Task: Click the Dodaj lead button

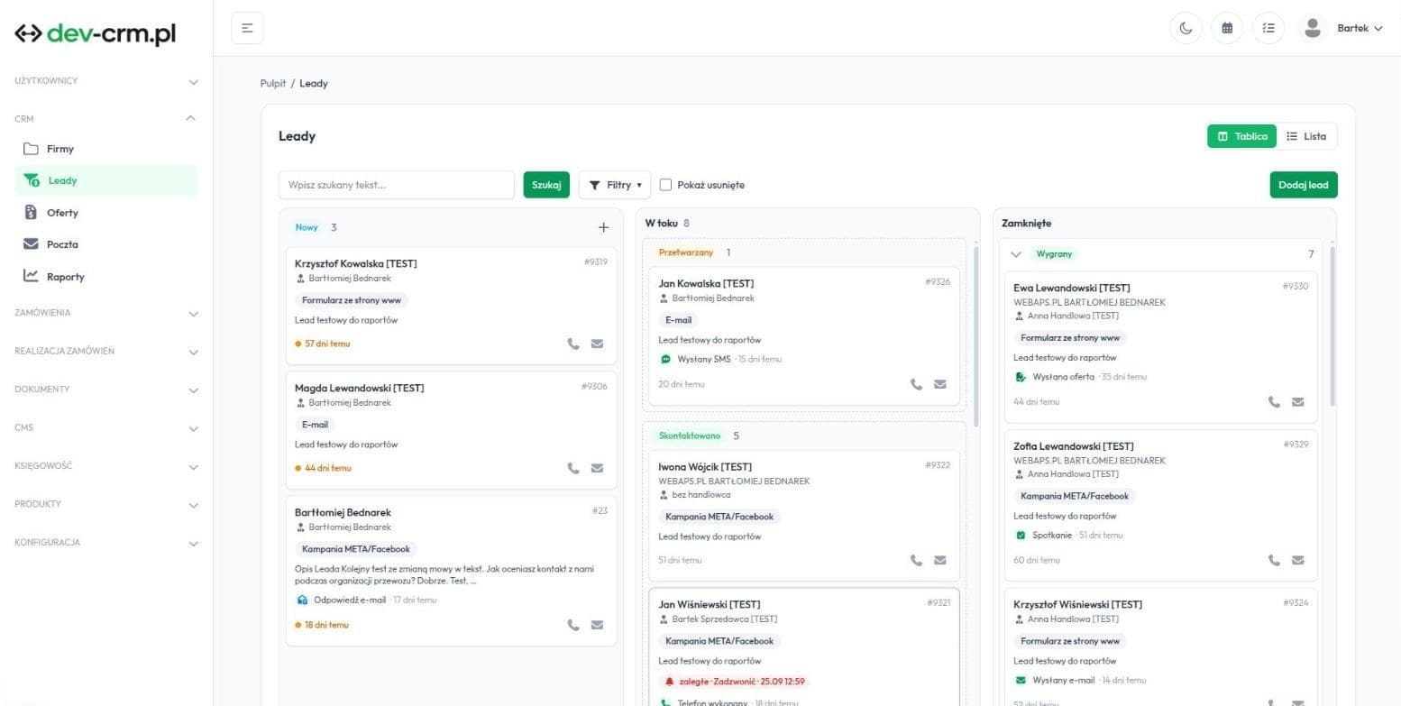Action: pyautogui.click(x=1304, y=185)
